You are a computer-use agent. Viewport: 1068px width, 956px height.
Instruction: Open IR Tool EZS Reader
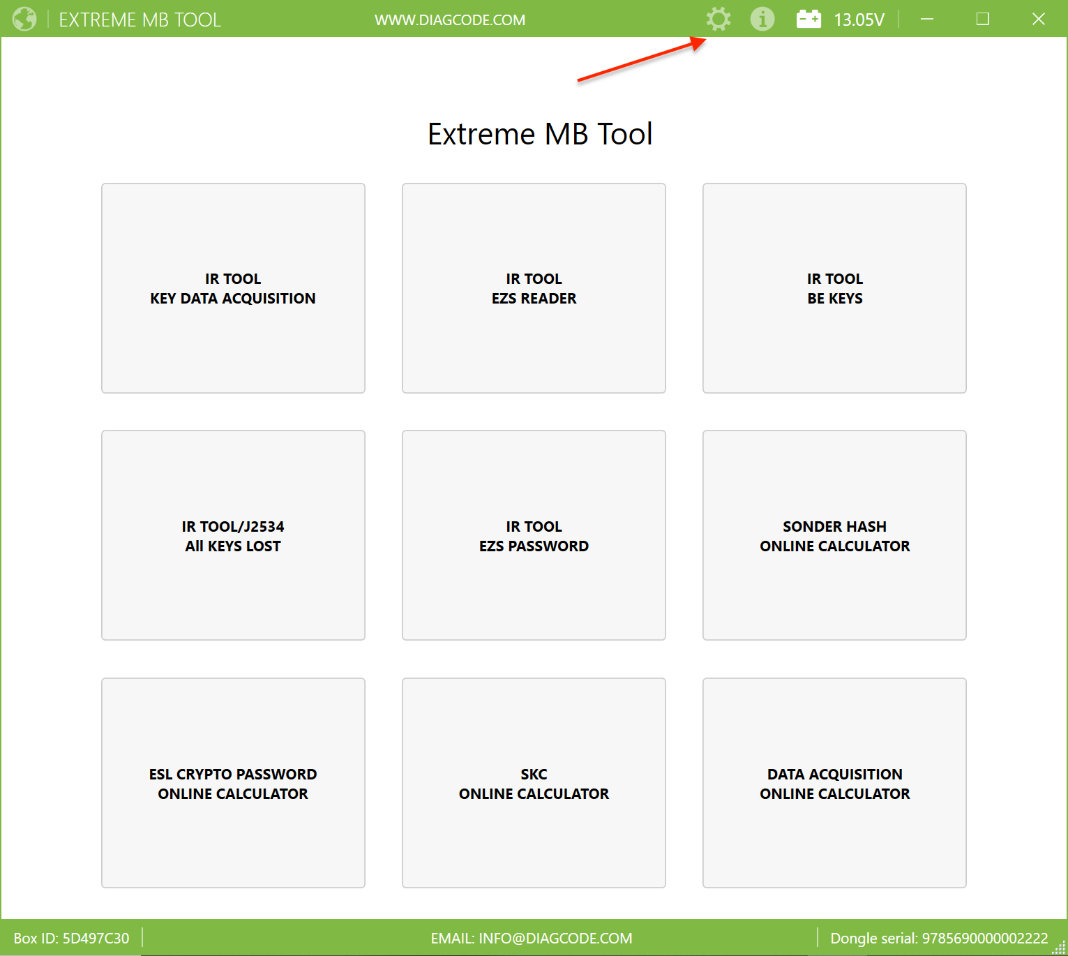tap(534, 288)
